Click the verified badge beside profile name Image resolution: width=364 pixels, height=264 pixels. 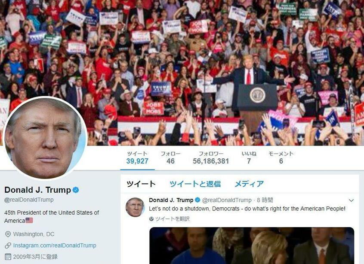point(76,190)
